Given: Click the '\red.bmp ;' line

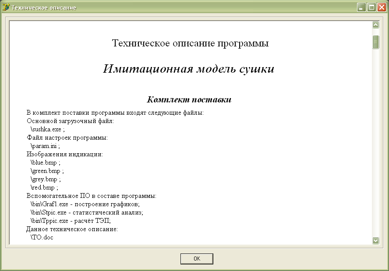Looking at the screenshot, I should pos(44,188).
